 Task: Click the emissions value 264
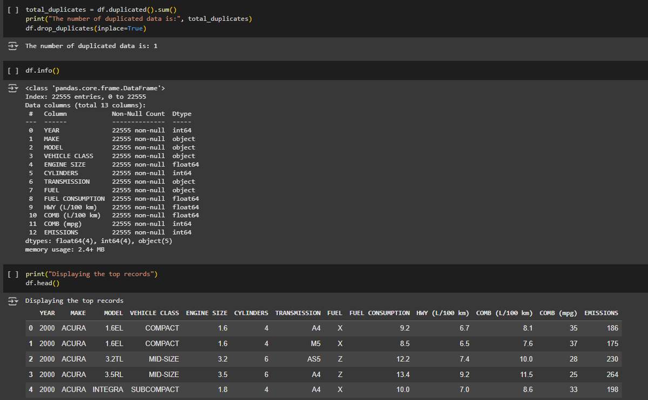click(x=612, y=374)
